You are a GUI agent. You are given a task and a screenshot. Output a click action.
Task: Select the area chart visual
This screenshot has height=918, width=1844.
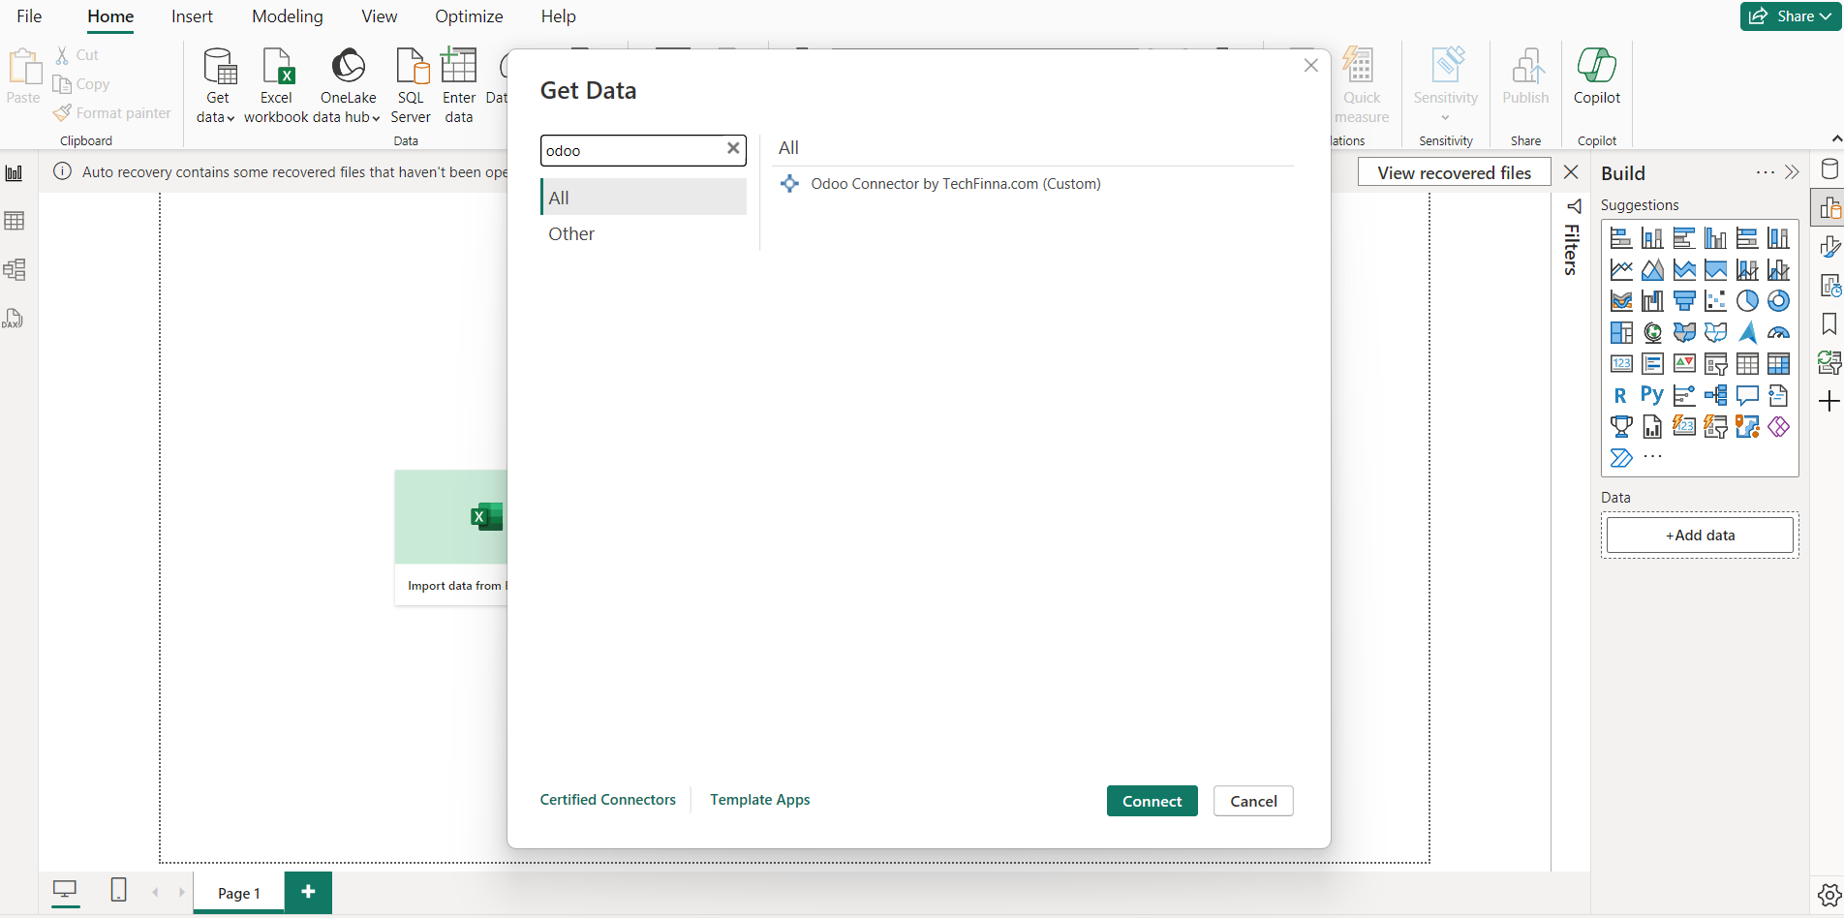point(1653,270)
